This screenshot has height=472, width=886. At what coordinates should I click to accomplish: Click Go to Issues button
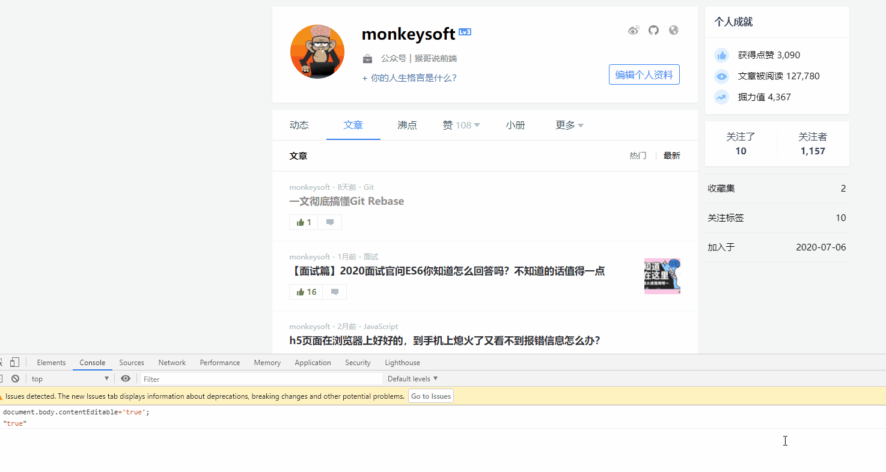(431, 396)
